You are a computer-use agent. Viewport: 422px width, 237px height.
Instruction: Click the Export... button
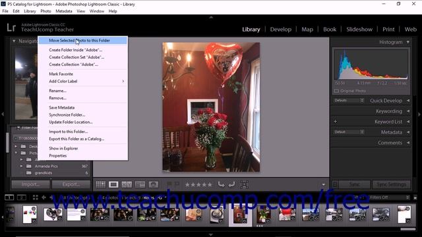pyautogui.click(x=71, y=184)
